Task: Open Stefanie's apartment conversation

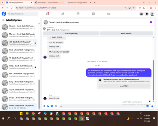Action: click(19, 27)
